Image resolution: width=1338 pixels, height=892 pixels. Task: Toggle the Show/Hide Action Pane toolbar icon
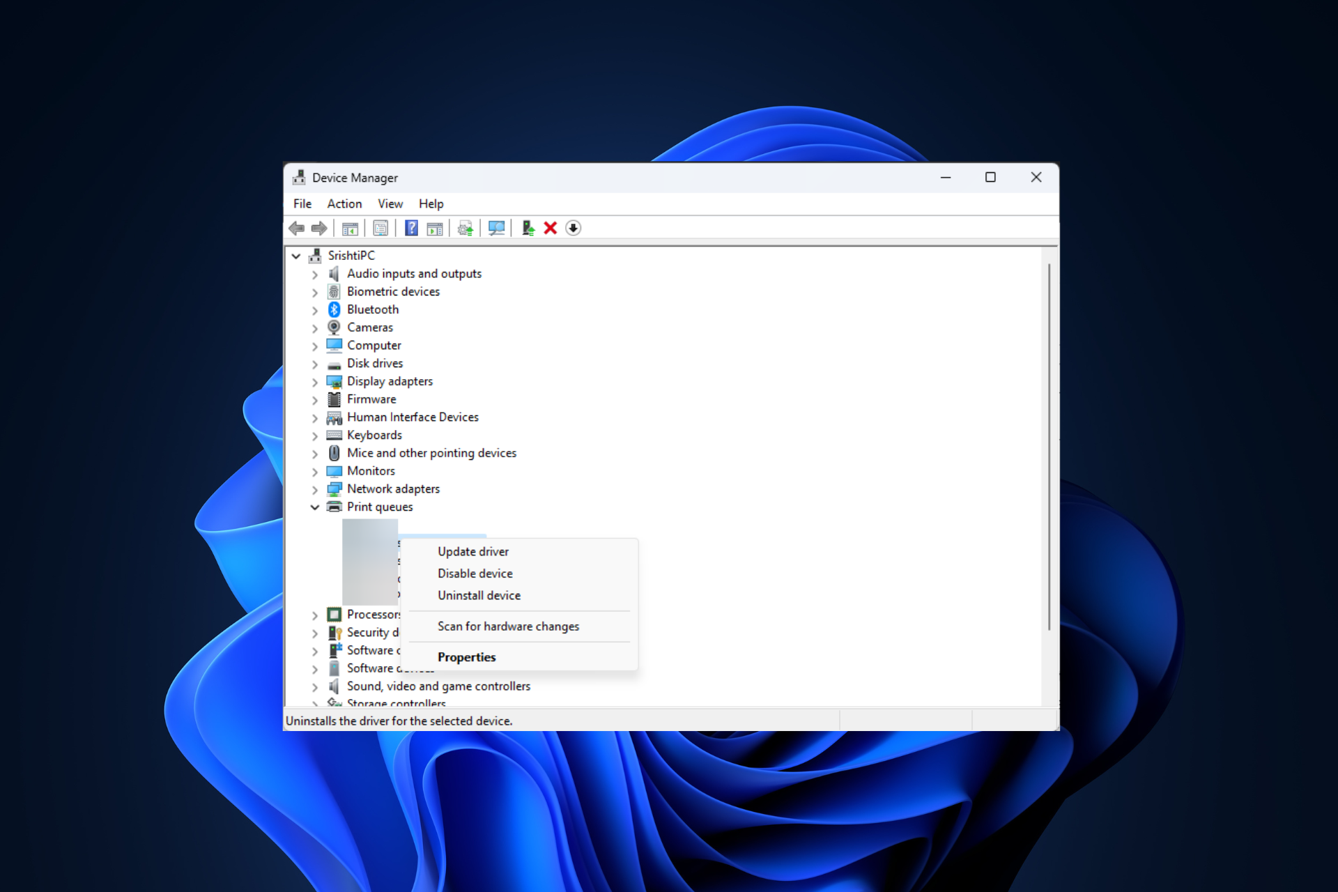pos(435,228)
